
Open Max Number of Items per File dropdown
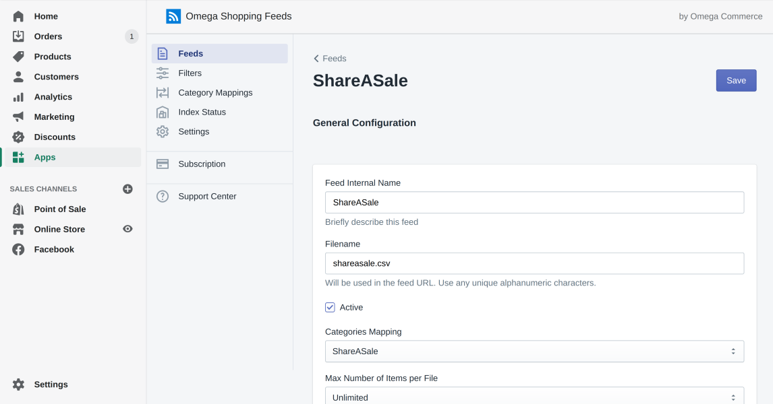tap(534, 396)
